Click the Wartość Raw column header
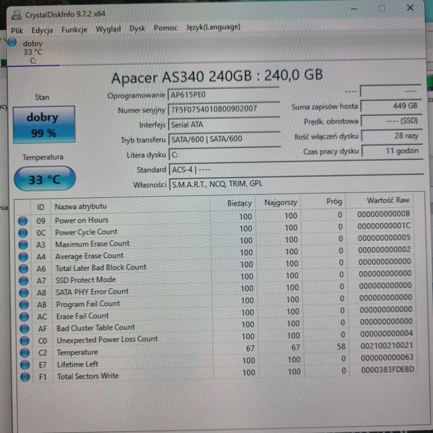 [379, 200]
